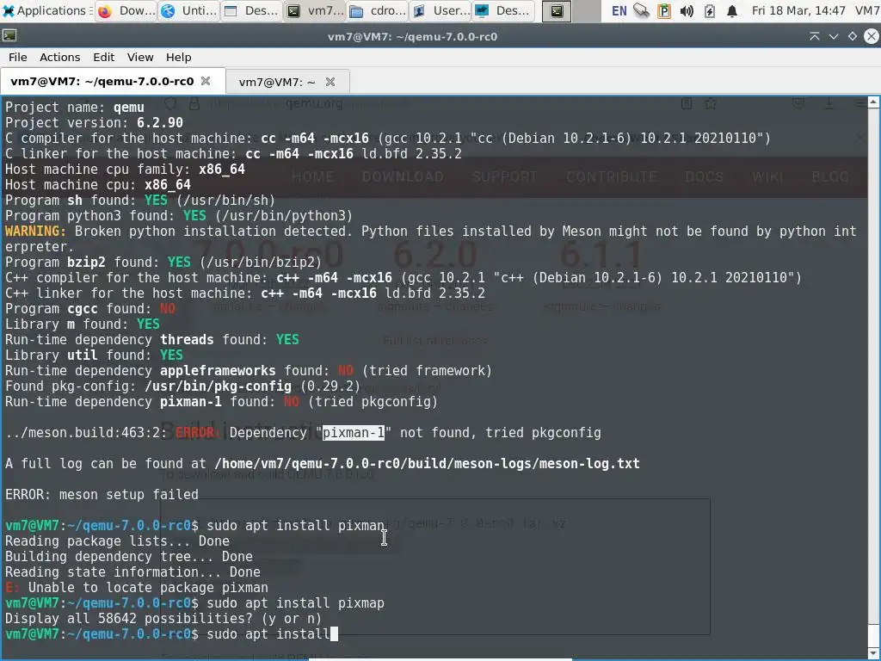Close the 'vm7@VM7: ~/qemu-7.0.0-rc0' tab

click(206, 81)
